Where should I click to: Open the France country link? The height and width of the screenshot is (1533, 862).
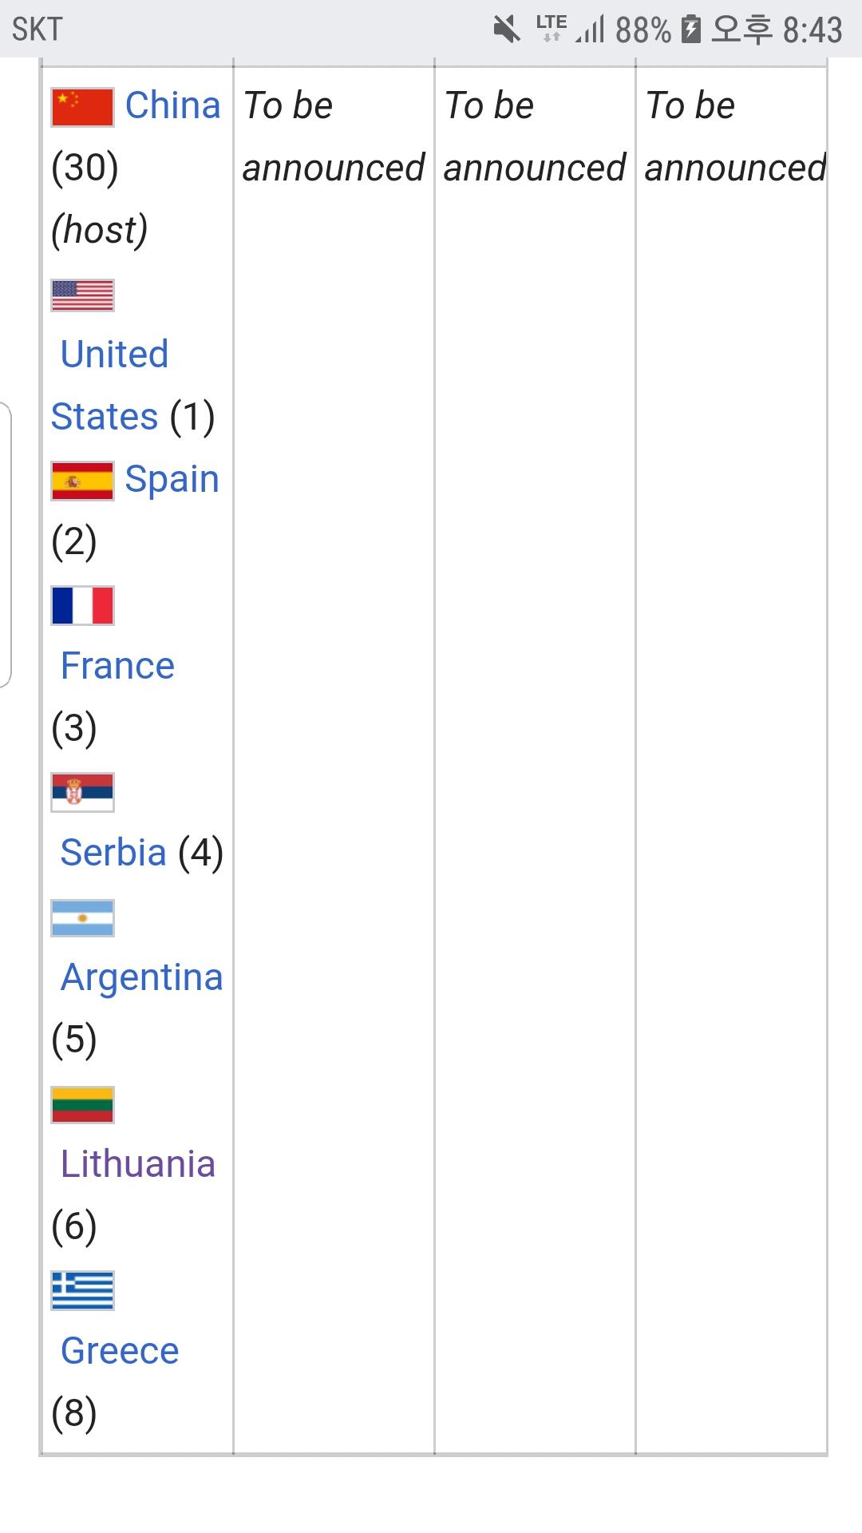pos(117,666)
